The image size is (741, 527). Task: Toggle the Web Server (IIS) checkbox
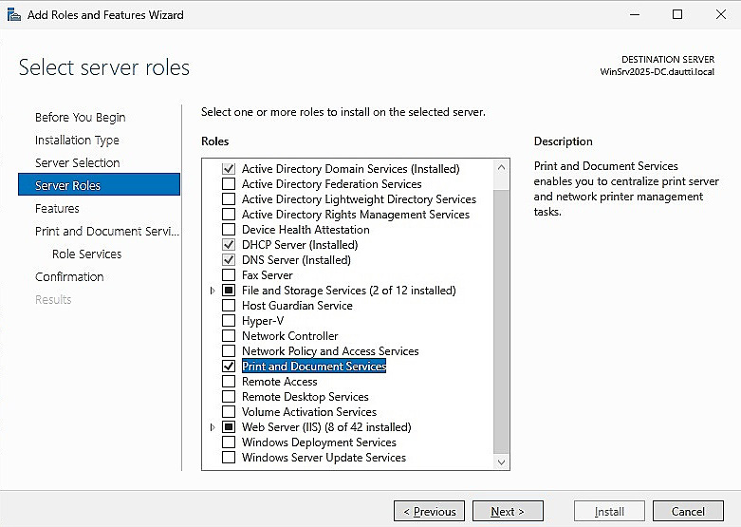click(x=229, y=426)
